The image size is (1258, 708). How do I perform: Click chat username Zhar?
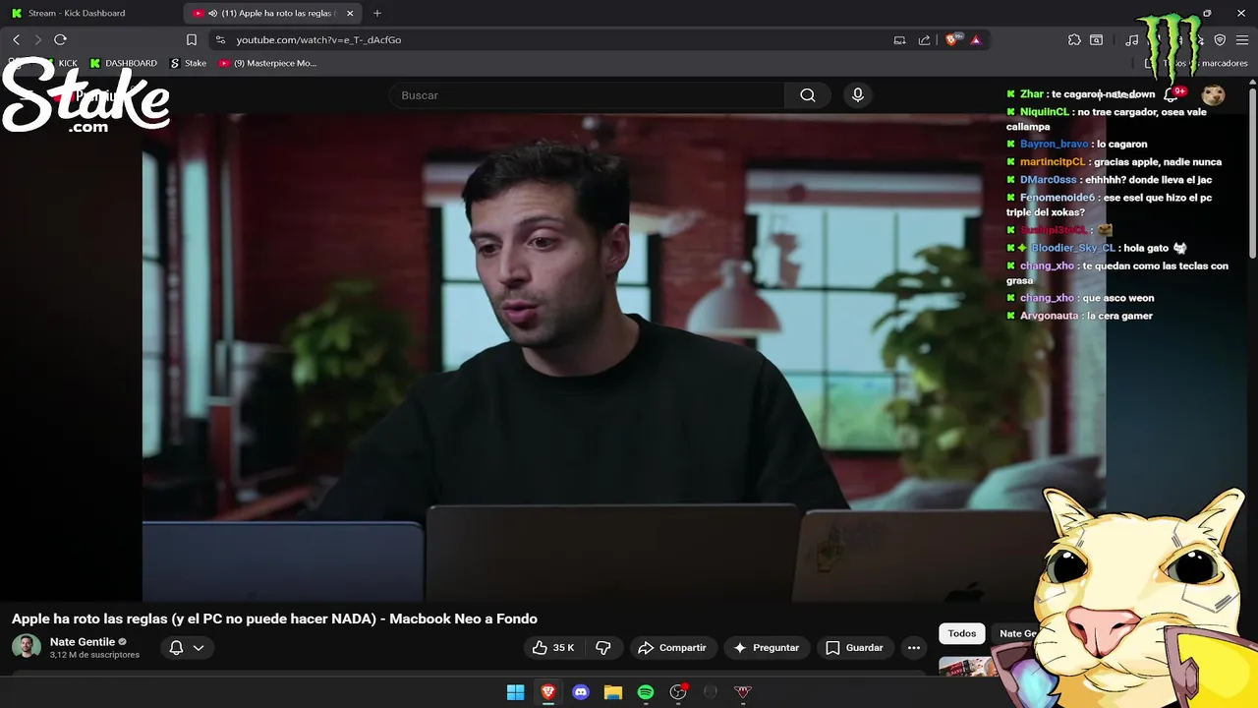[1032, 94]
